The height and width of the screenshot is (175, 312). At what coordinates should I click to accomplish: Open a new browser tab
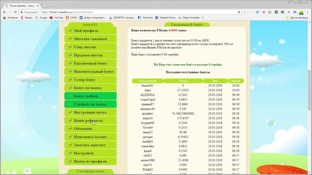[45, 6]
